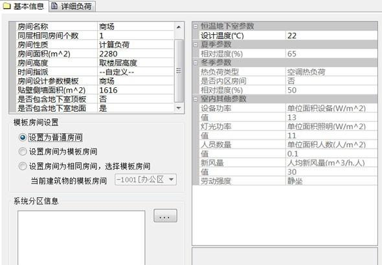Click 灯光功率 value 单位面积照明(W/m^2)

(331, 127)
